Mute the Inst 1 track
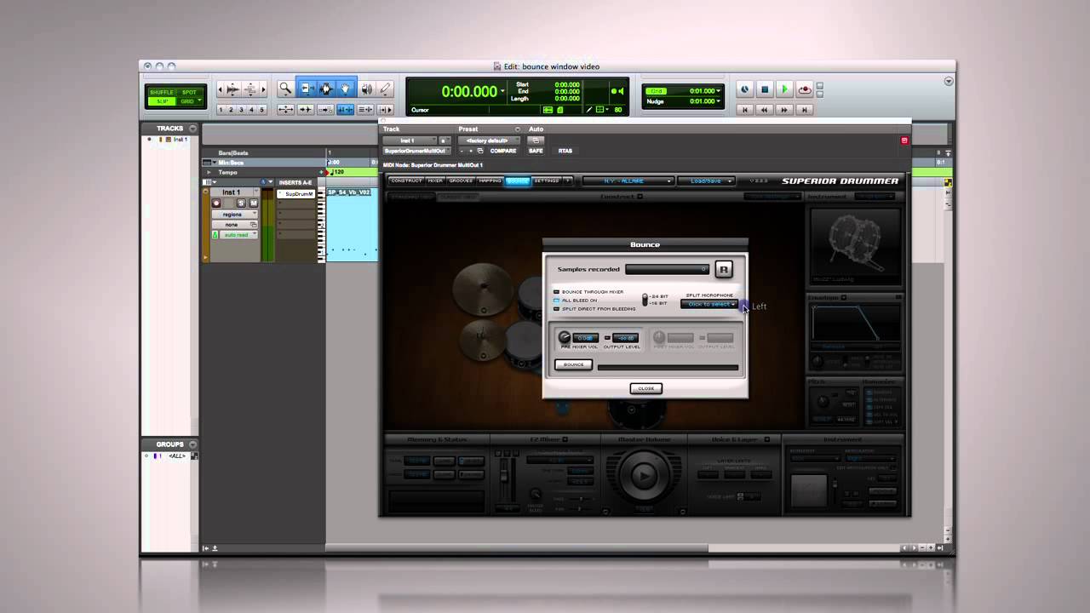This screenshot has height=613, width=1090. [x=253, y=203]
